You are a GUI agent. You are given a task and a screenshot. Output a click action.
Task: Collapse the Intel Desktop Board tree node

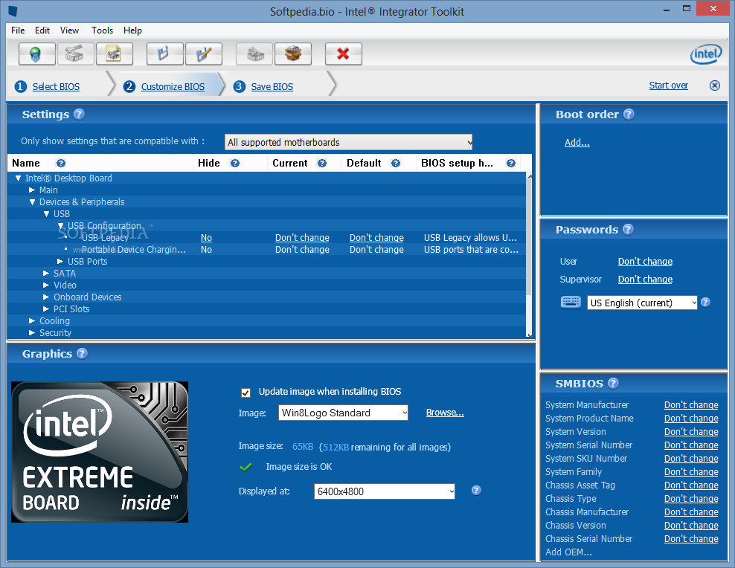tap(19, 178)
